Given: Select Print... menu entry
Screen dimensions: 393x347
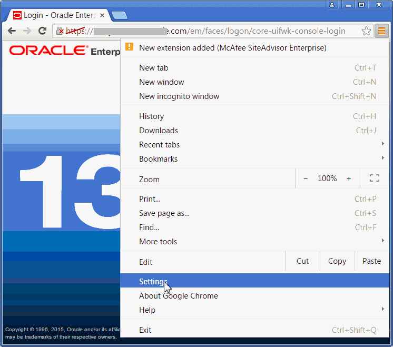Looking at the screenshot, I should click(x=254, y=199).
